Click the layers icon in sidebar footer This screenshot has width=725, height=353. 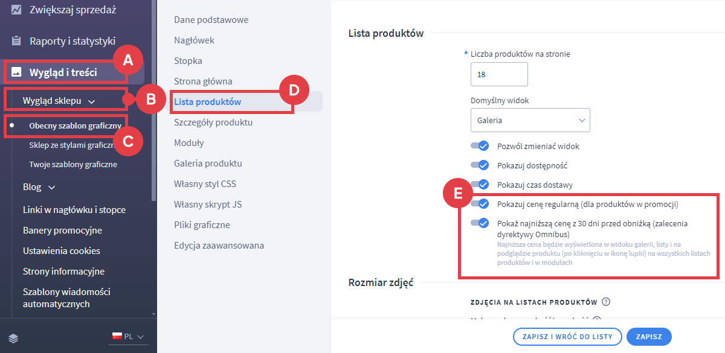click(13, 337)
